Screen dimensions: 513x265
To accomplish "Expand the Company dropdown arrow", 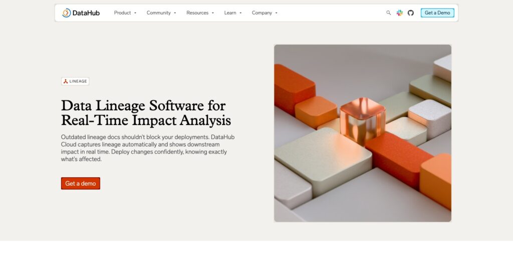I will 276,13.
